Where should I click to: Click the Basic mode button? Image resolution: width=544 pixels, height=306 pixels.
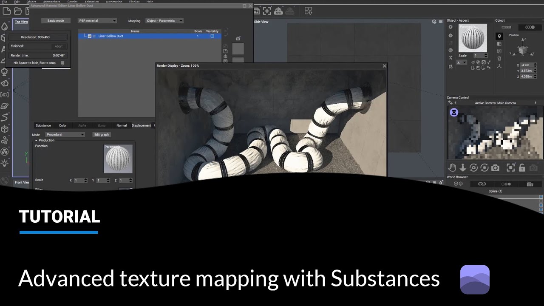click(56, 20)
